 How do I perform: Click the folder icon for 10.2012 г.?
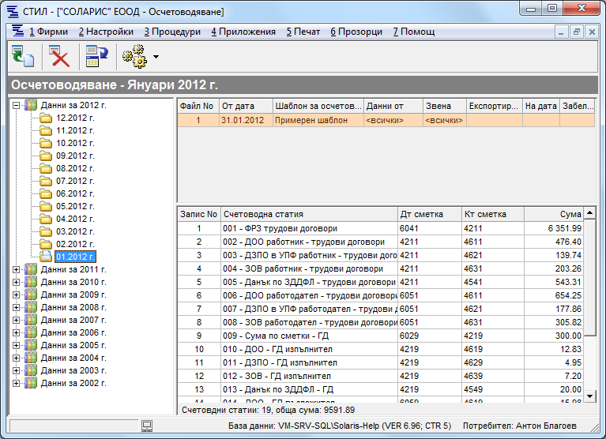click(x=46, y=143)
